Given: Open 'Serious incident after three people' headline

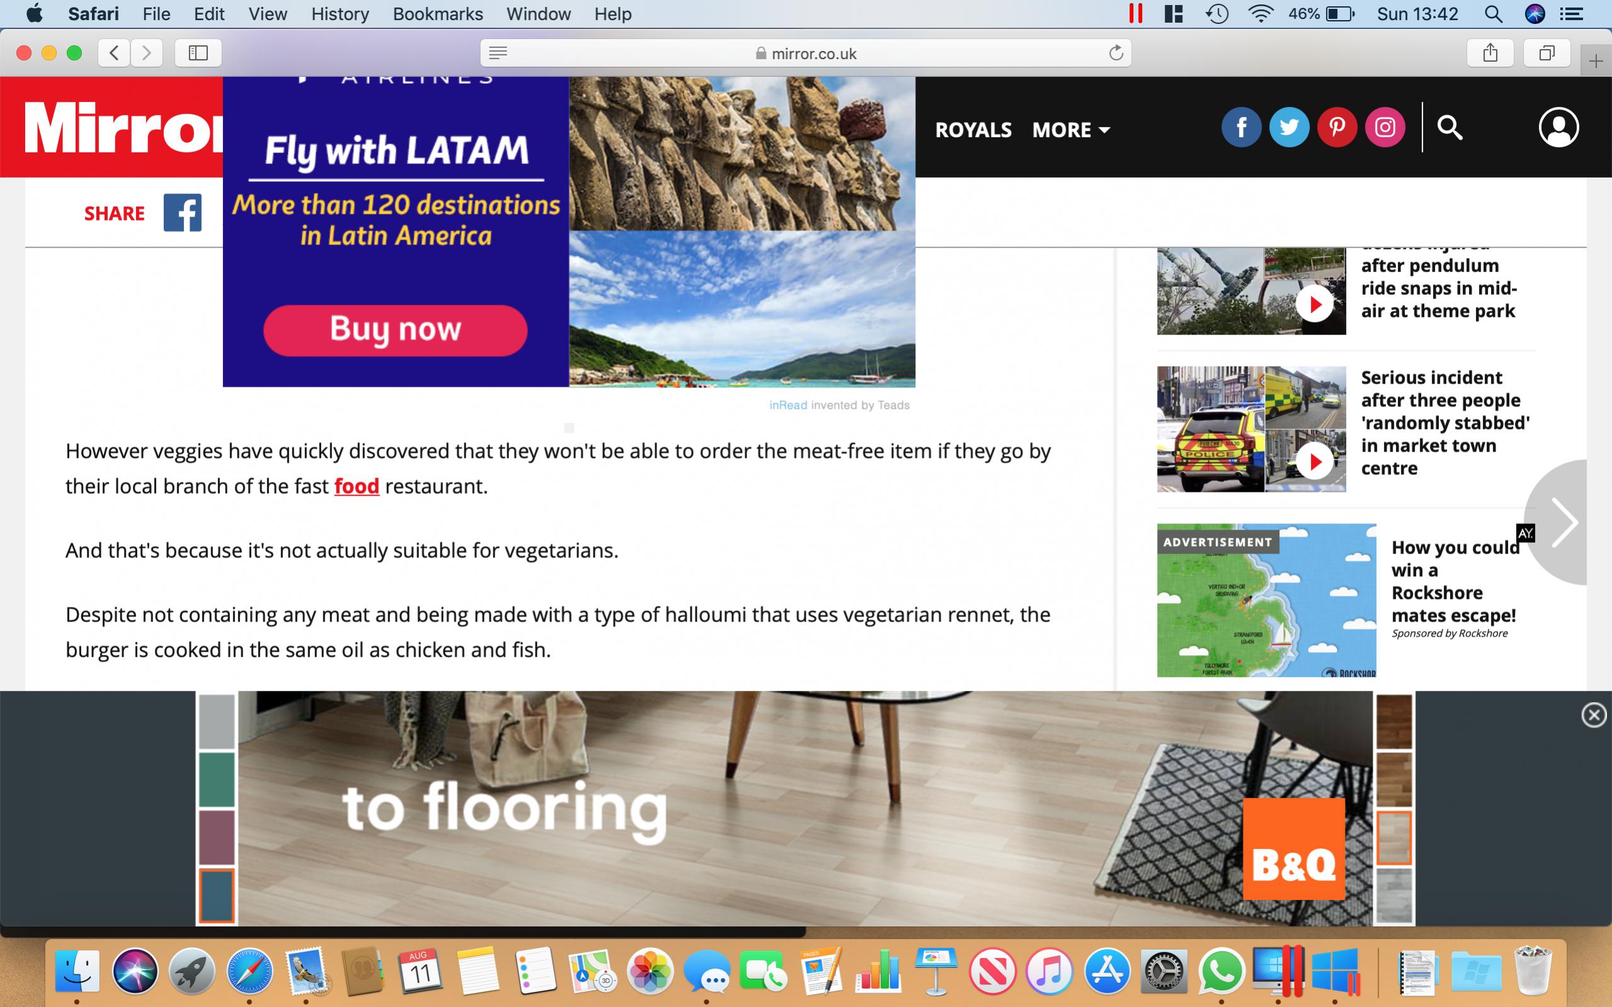Looking at the screenshot, I should tap(1445, 423).
